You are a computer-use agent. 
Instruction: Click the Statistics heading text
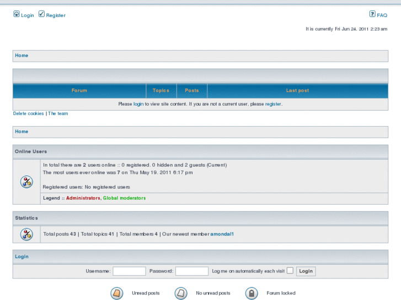click(x=26, y=218)
